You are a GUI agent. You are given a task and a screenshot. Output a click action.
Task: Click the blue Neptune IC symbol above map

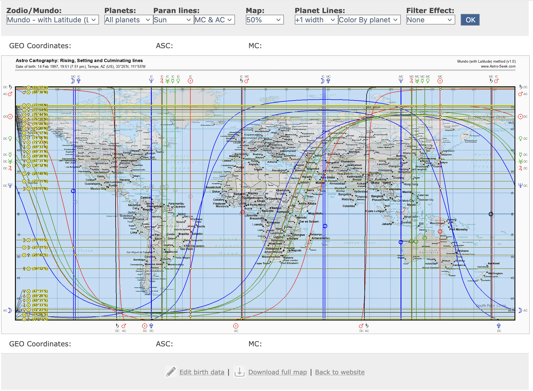coord(151,81)
